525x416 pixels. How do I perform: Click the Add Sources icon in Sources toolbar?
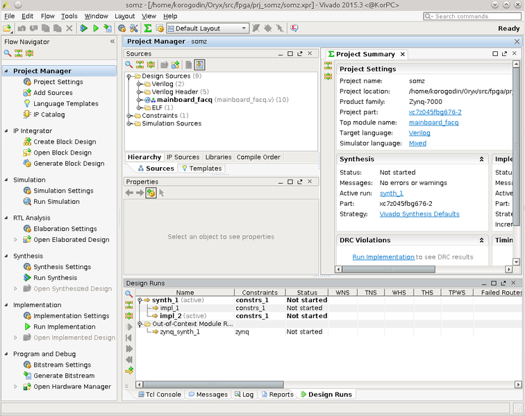tap(176, 64)
